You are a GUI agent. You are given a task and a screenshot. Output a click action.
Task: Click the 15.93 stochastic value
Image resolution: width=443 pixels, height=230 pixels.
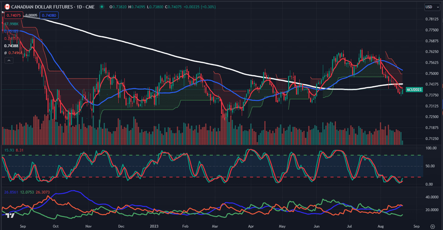[9, 150]
